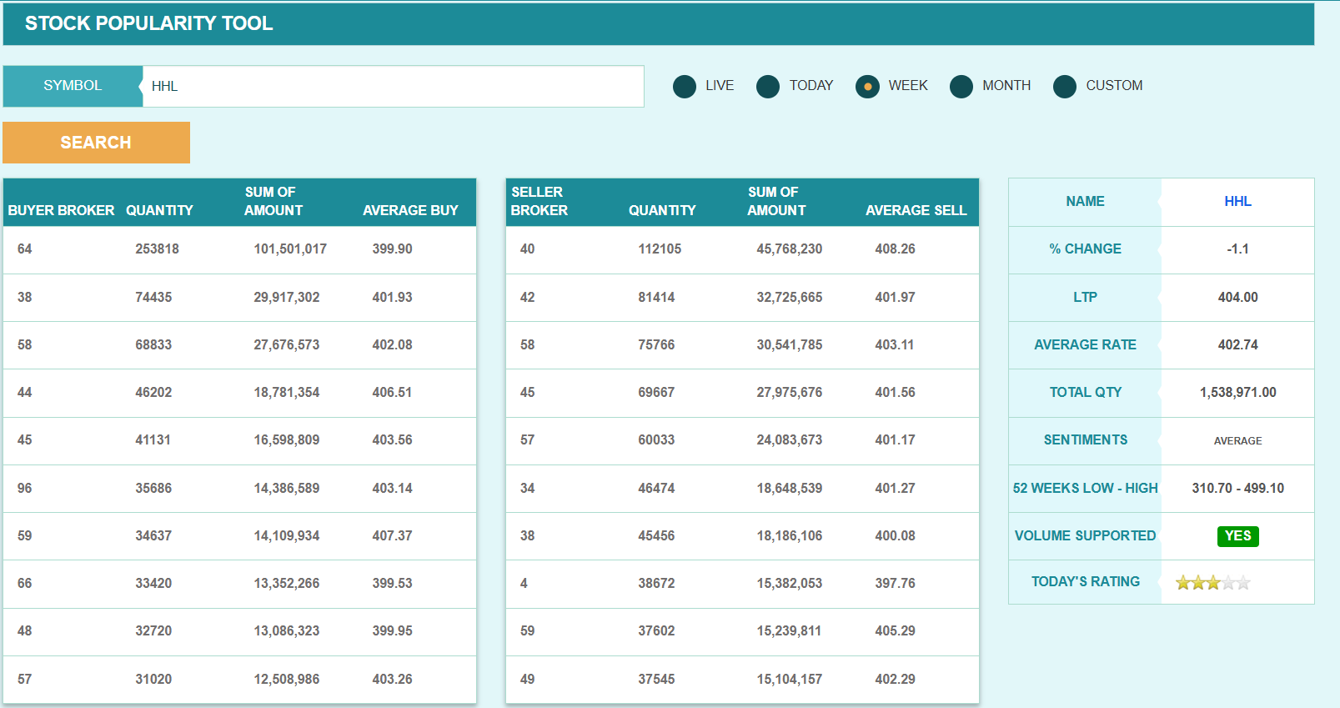Select the WEEK radio option

[x=867, y=87]
